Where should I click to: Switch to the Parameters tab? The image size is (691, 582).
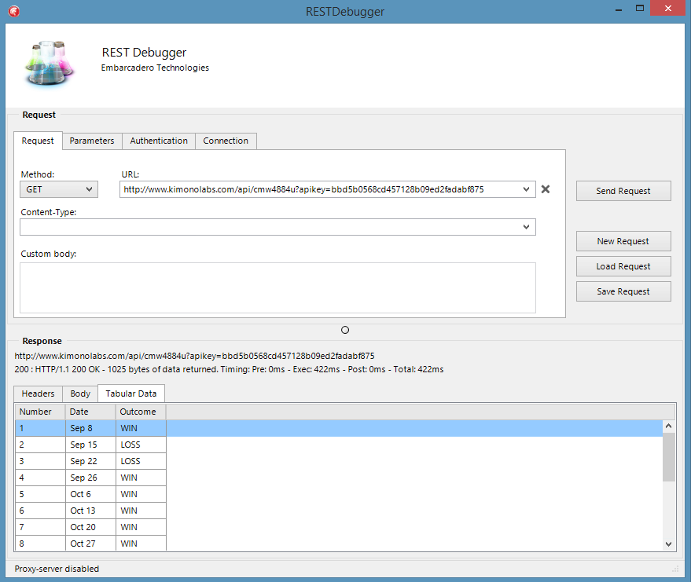92,141
